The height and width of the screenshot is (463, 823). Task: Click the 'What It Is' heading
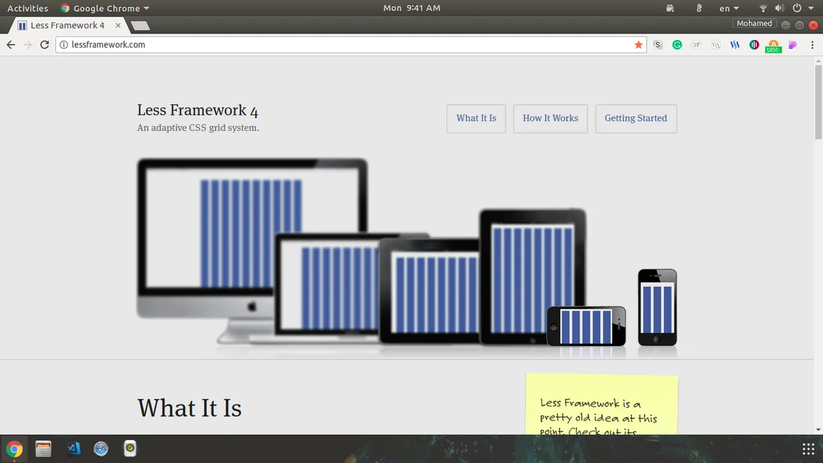[190, 408]
